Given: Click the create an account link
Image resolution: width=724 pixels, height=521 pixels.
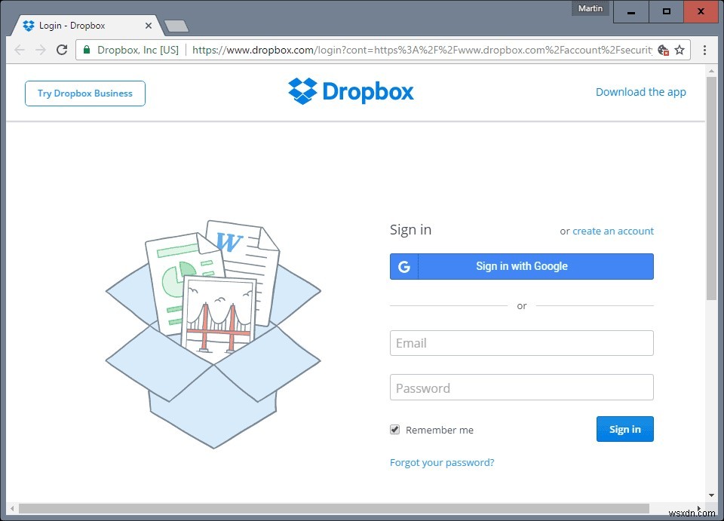Looking at the screenshot, I should 613,231.
